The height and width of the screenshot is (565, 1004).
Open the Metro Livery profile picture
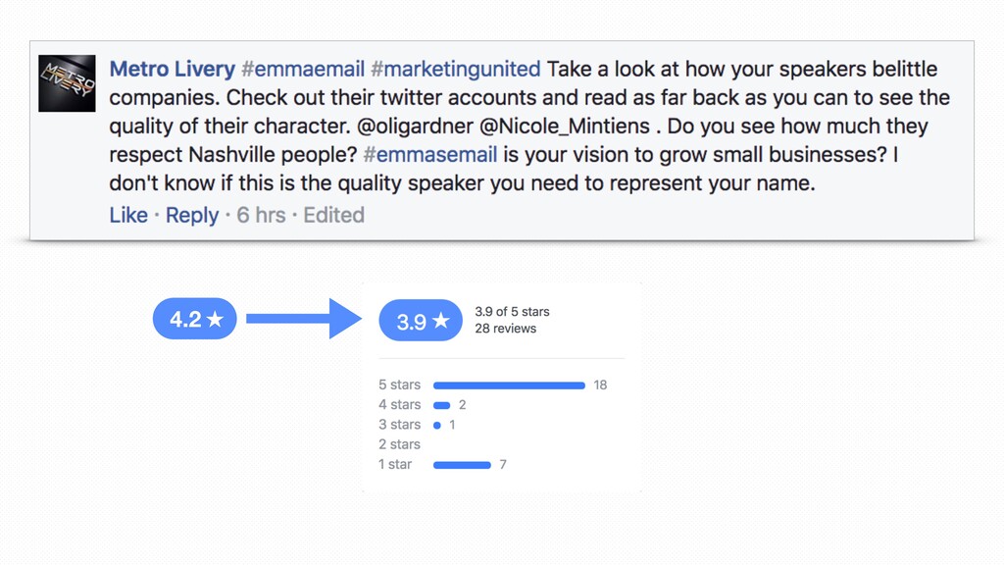(x=67, y=83)
